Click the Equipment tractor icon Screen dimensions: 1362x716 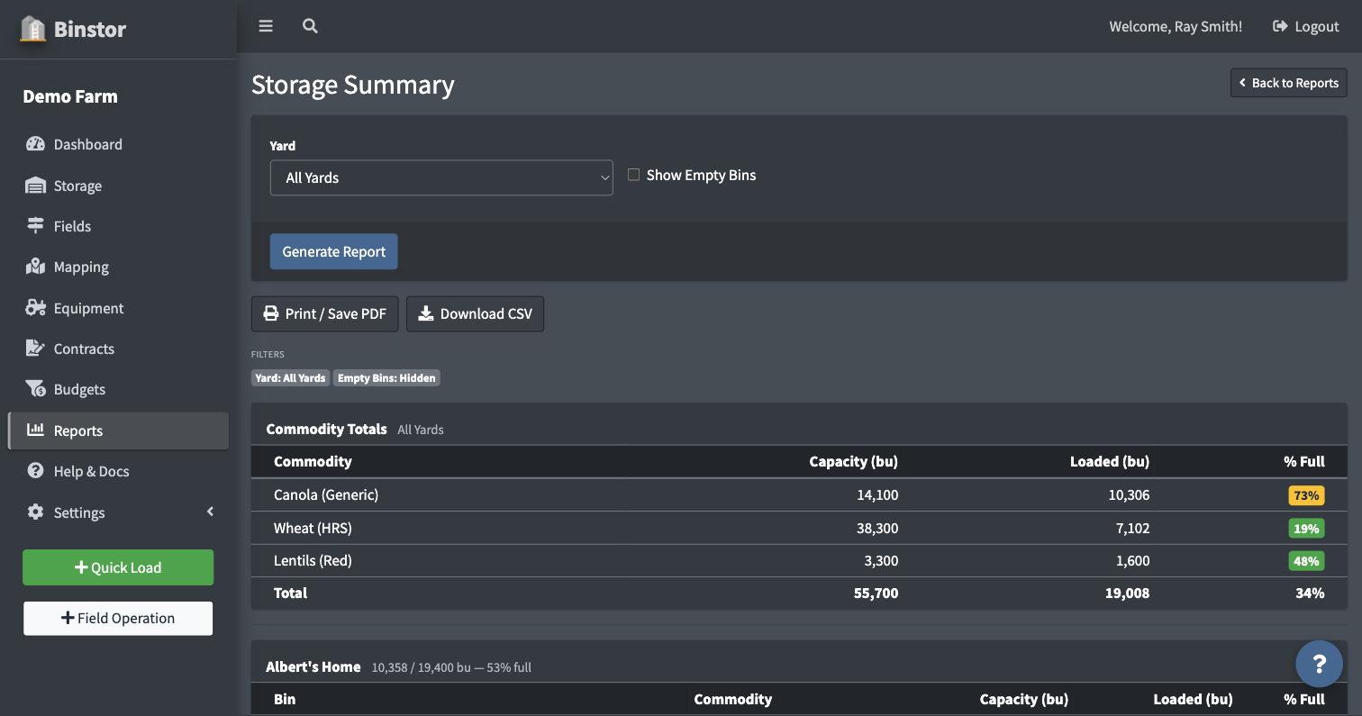[x=35, y=308]
